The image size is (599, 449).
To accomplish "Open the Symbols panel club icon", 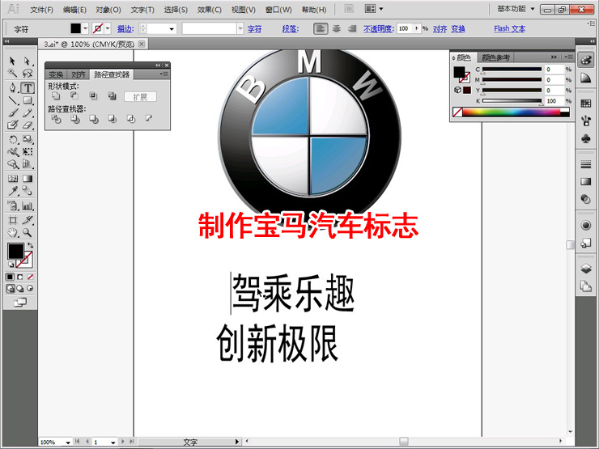I will [x=585, y=139].
